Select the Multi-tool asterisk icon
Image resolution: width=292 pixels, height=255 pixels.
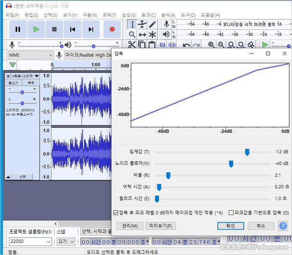tap(152, 34)
